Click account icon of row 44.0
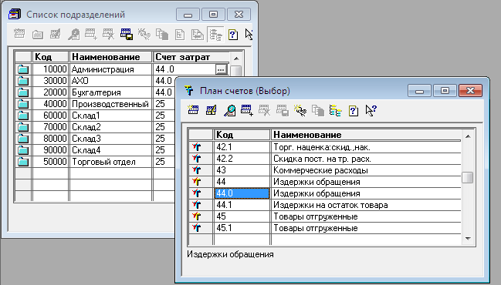The width and height of the screenshot is (501, 285). pos(197,193)
